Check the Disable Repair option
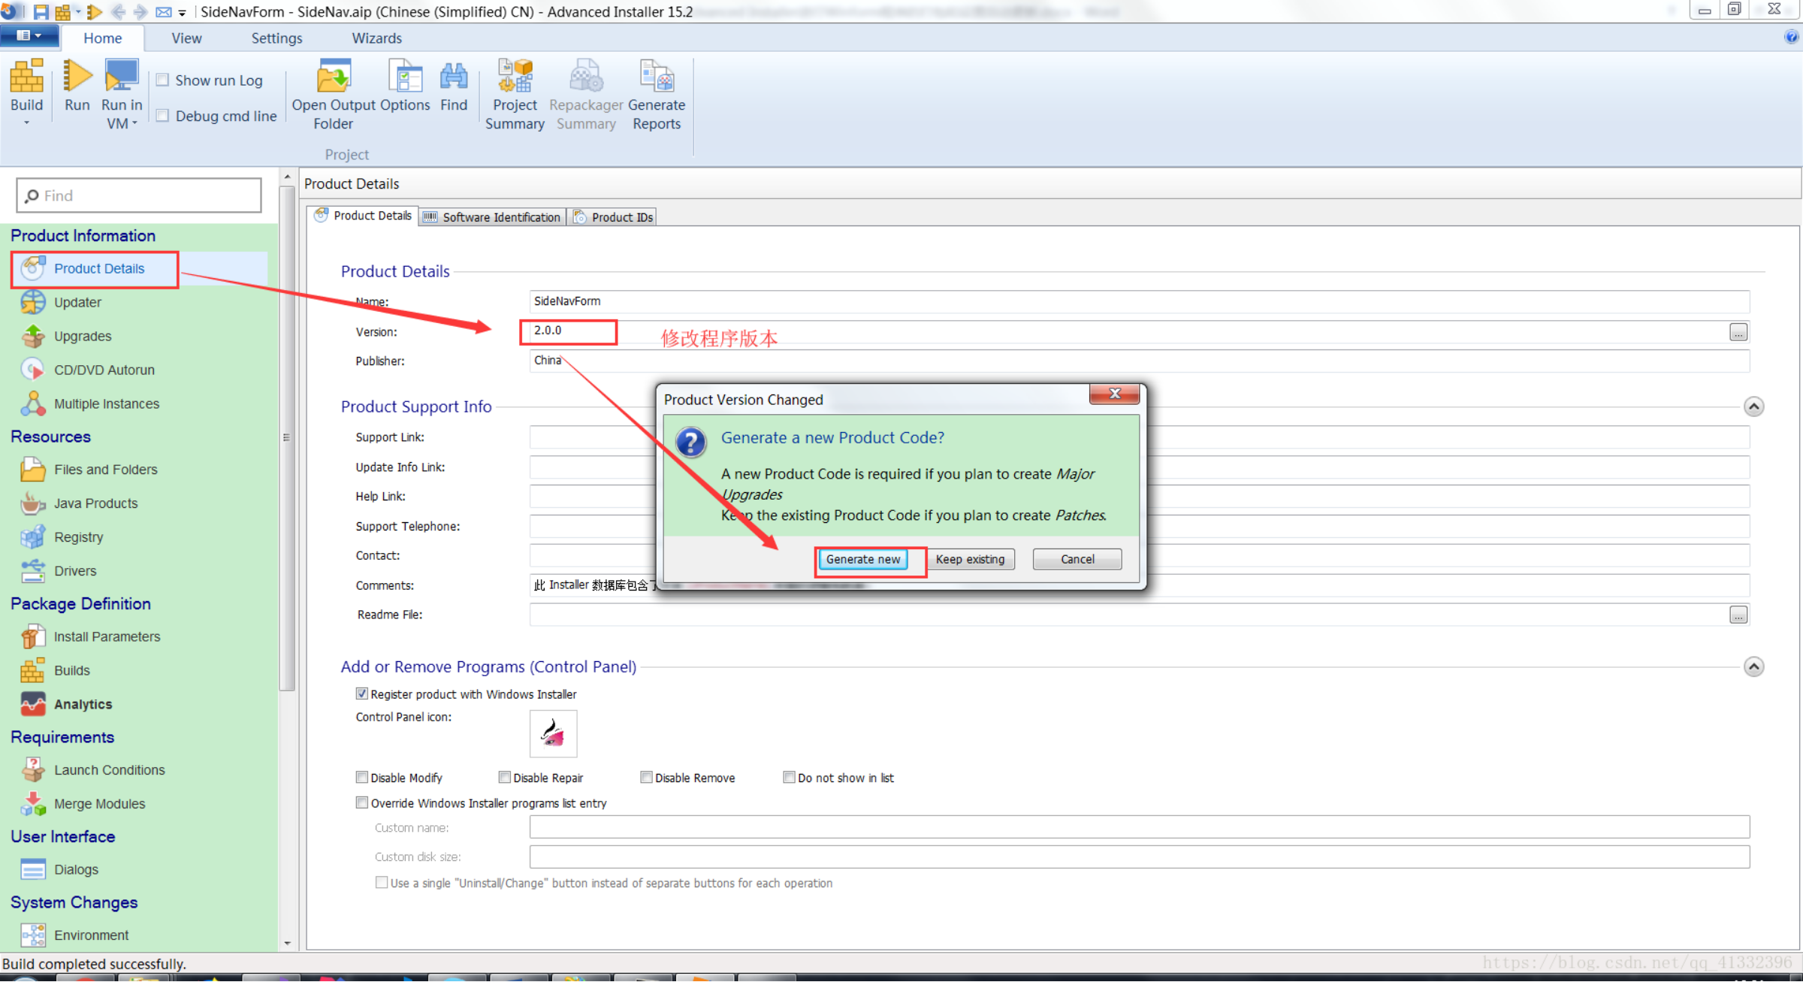Screen dimensions: 1803x982 click(x=505, y=778)
